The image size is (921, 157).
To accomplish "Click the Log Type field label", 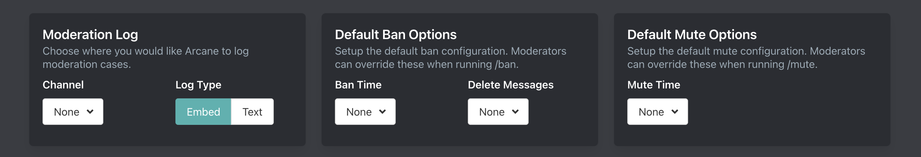I will (x=198, y=84).
